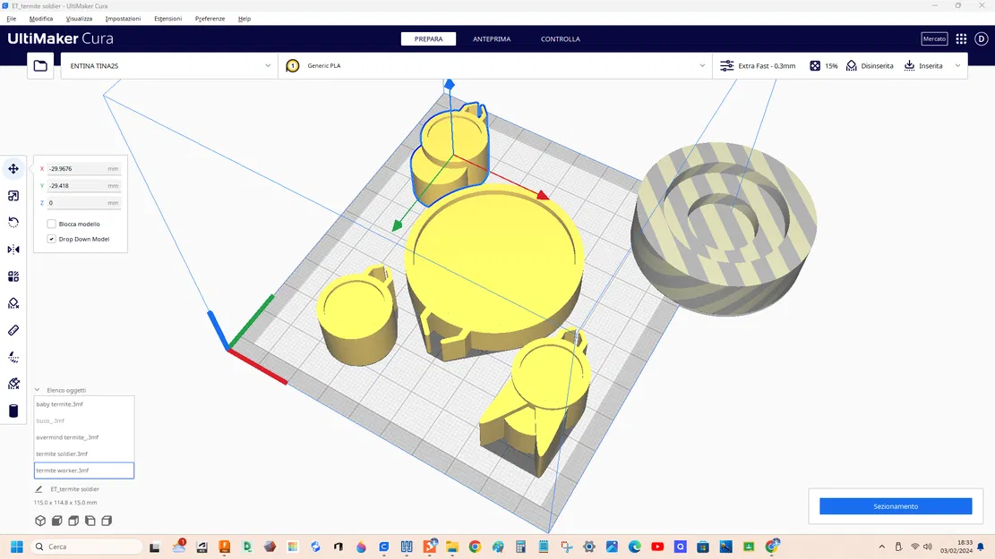The image size is (995, 559).
Task: Open a project file via folder icon
Action: click(39, 65)
